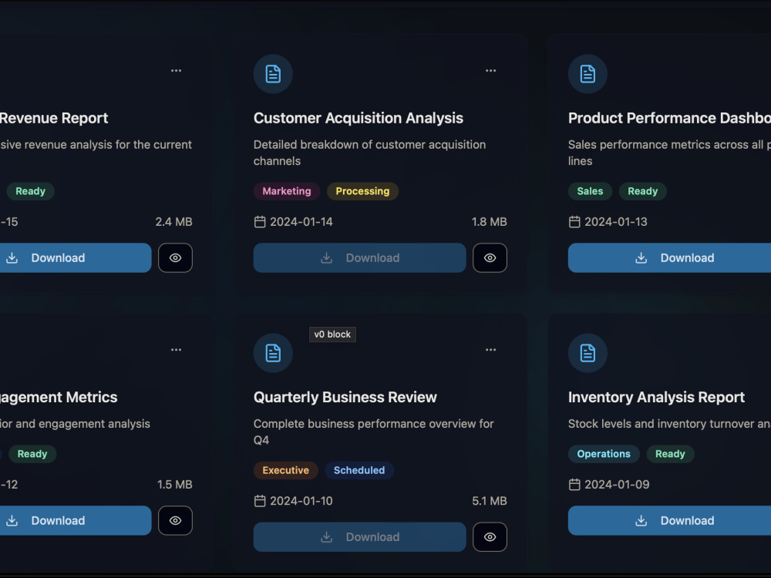771x578 pixels.
Task: Download Product Performance Dashboard report
Action: (x=669, y=258)
